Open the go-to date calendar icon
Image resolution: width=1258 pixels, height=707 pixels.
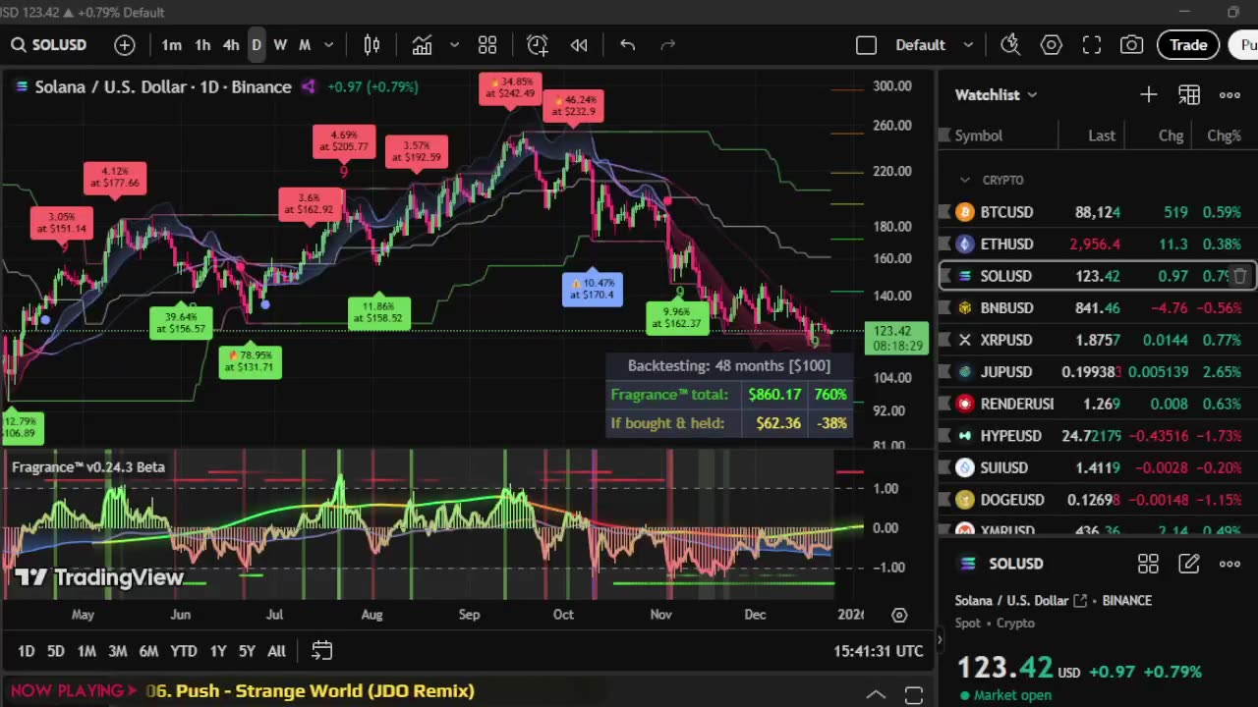tap(321, 650)
